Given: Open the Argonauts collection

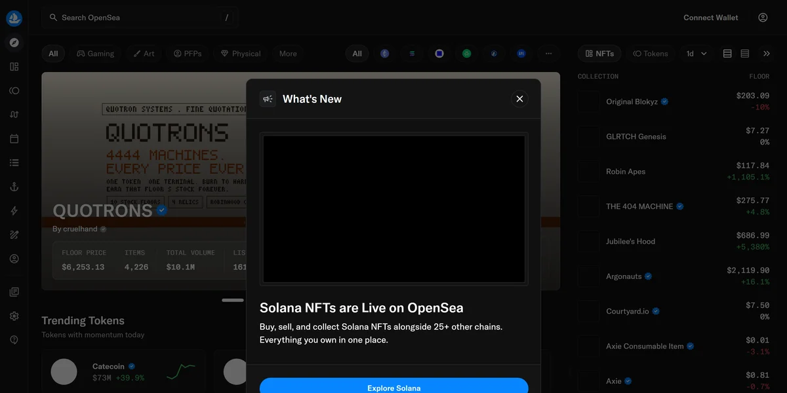Looking at the screenshot, I should click(x=674, y=276).
